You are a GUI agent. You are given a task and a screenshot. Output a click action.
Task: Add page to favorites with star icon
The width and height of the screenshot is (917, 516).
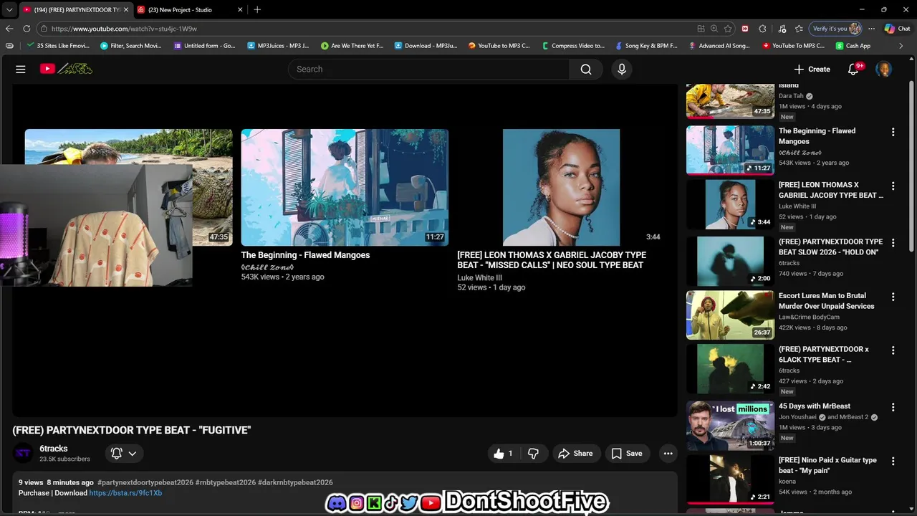point(728,29)
